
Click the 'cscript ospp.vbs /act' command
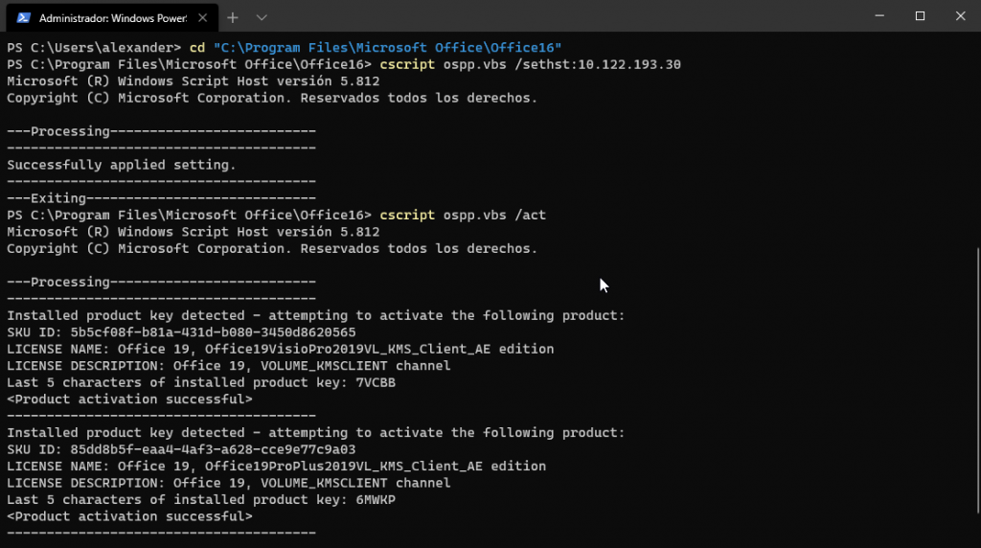(463, 215)
